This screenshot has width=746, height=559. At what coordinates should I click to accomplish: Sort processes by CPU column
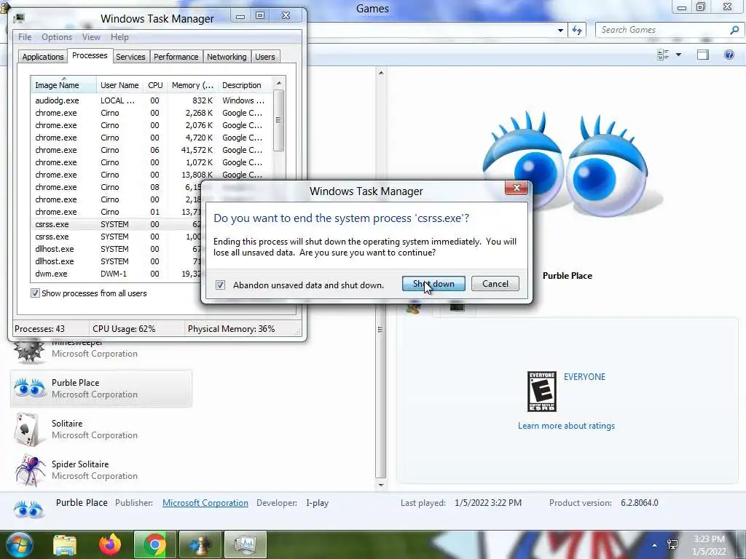[155, 85]
